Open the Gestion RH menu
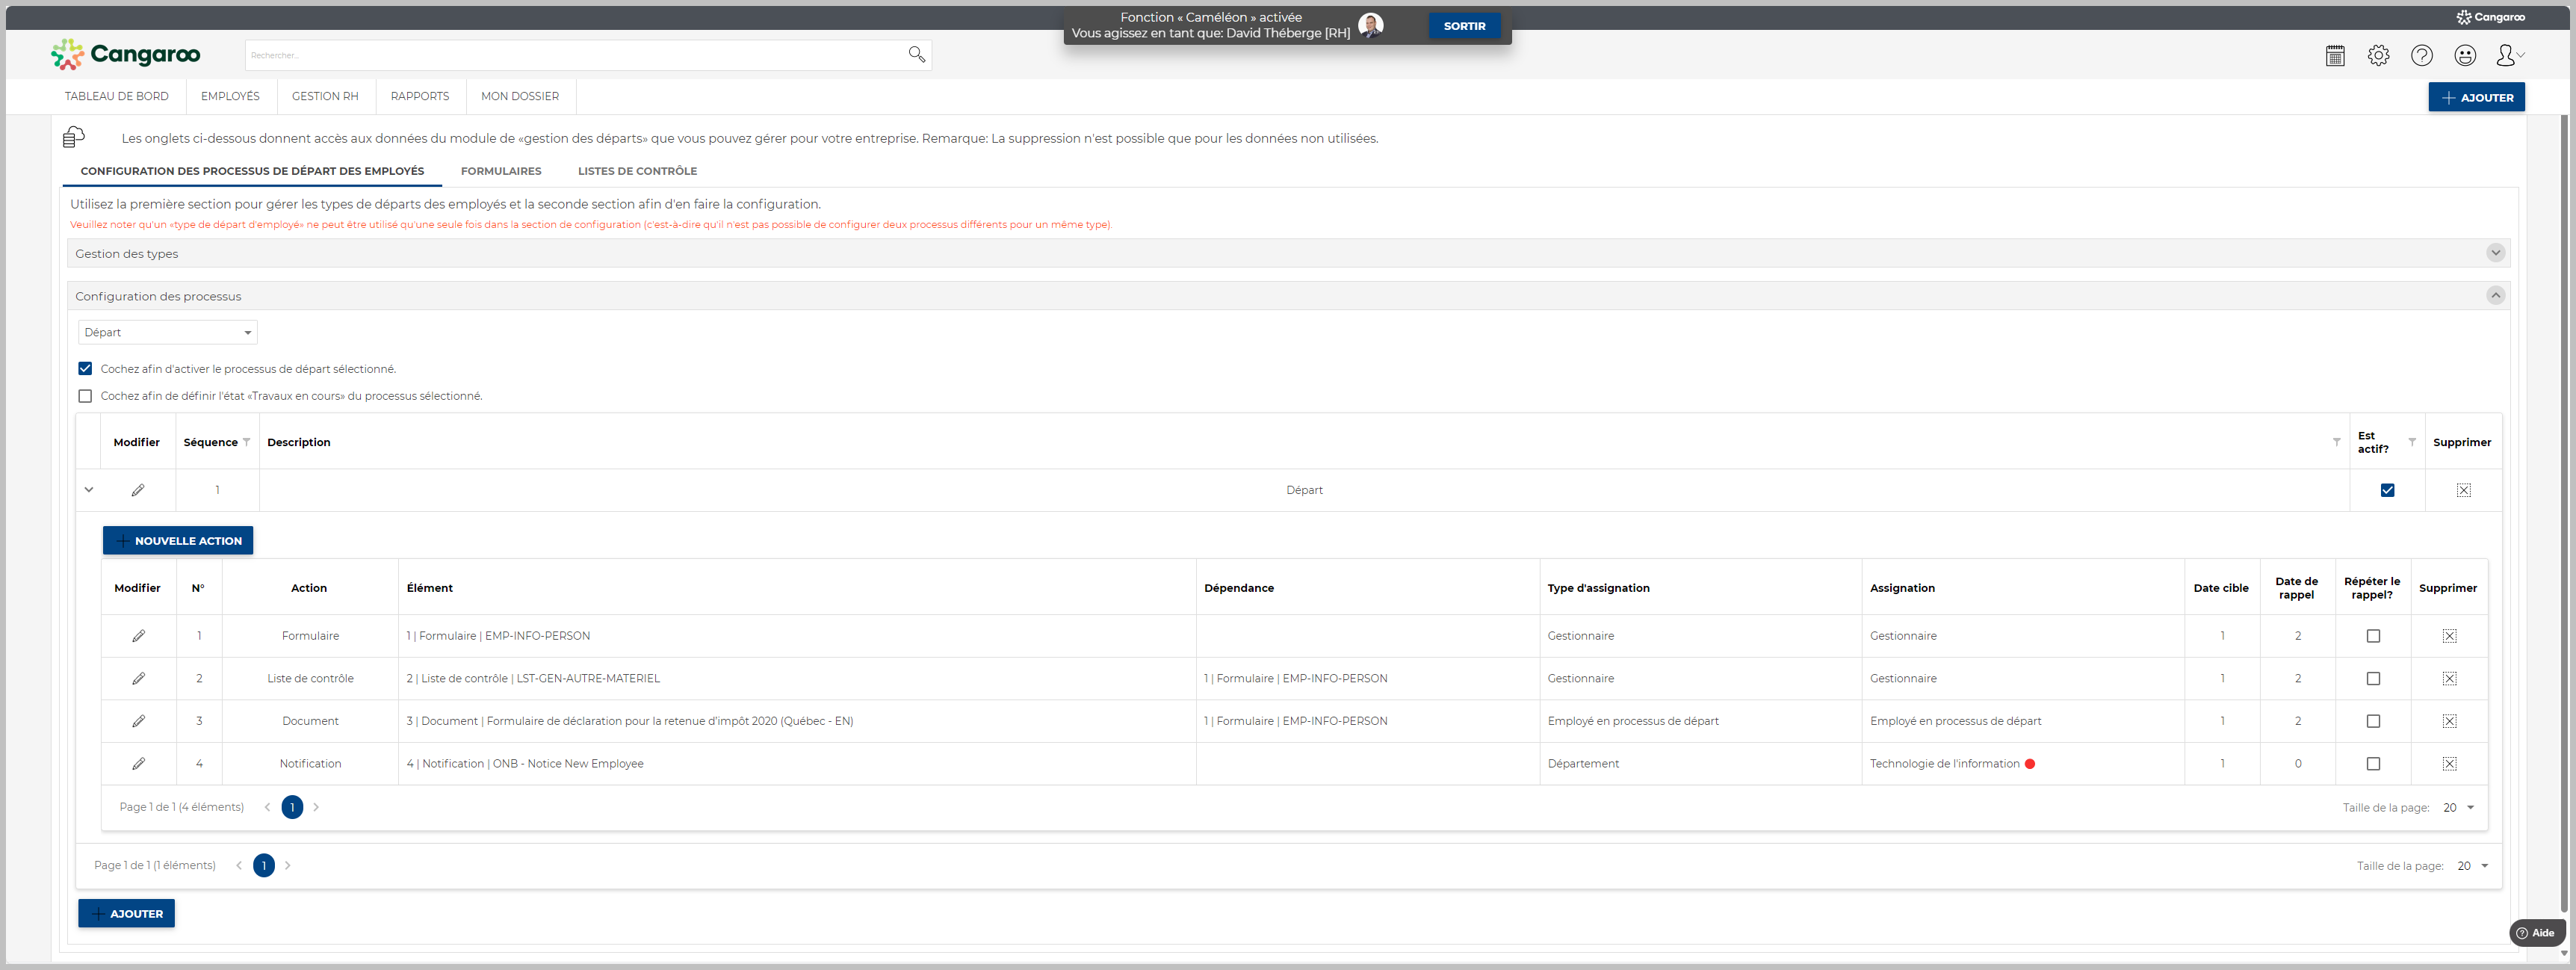2576x970 pixels. coord(324,96)
